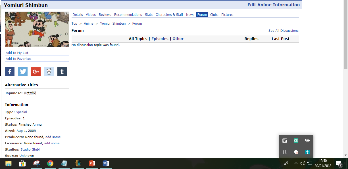Screen dimensions: 348x169
Task: Open PowerPoint from the taskbar
Action: coord(92,163)
